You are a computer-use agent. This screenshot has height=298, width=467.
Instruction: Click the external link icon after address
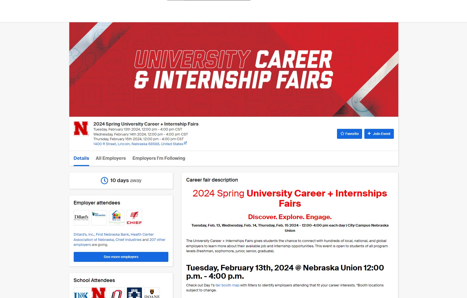tap(185, 143)
